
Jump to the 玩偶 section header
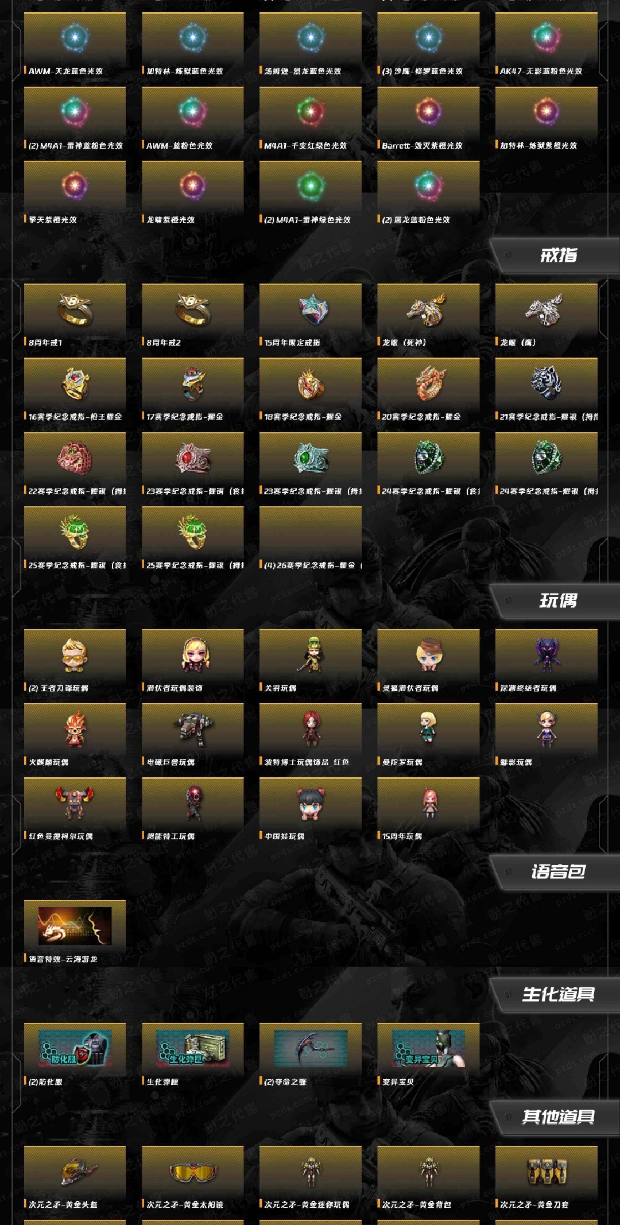tap(555, 601)
